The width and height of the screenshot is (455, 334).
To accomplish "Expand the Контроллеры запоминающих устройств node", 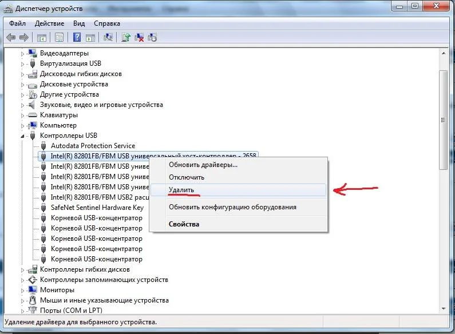I will (x=22, y=280).
